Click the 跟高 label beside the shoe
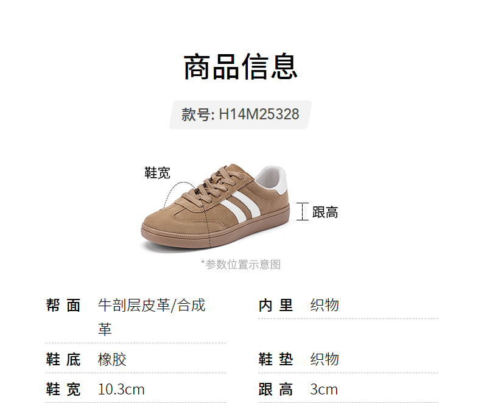The height and width of the screenshot is (403, 481). 325,212
